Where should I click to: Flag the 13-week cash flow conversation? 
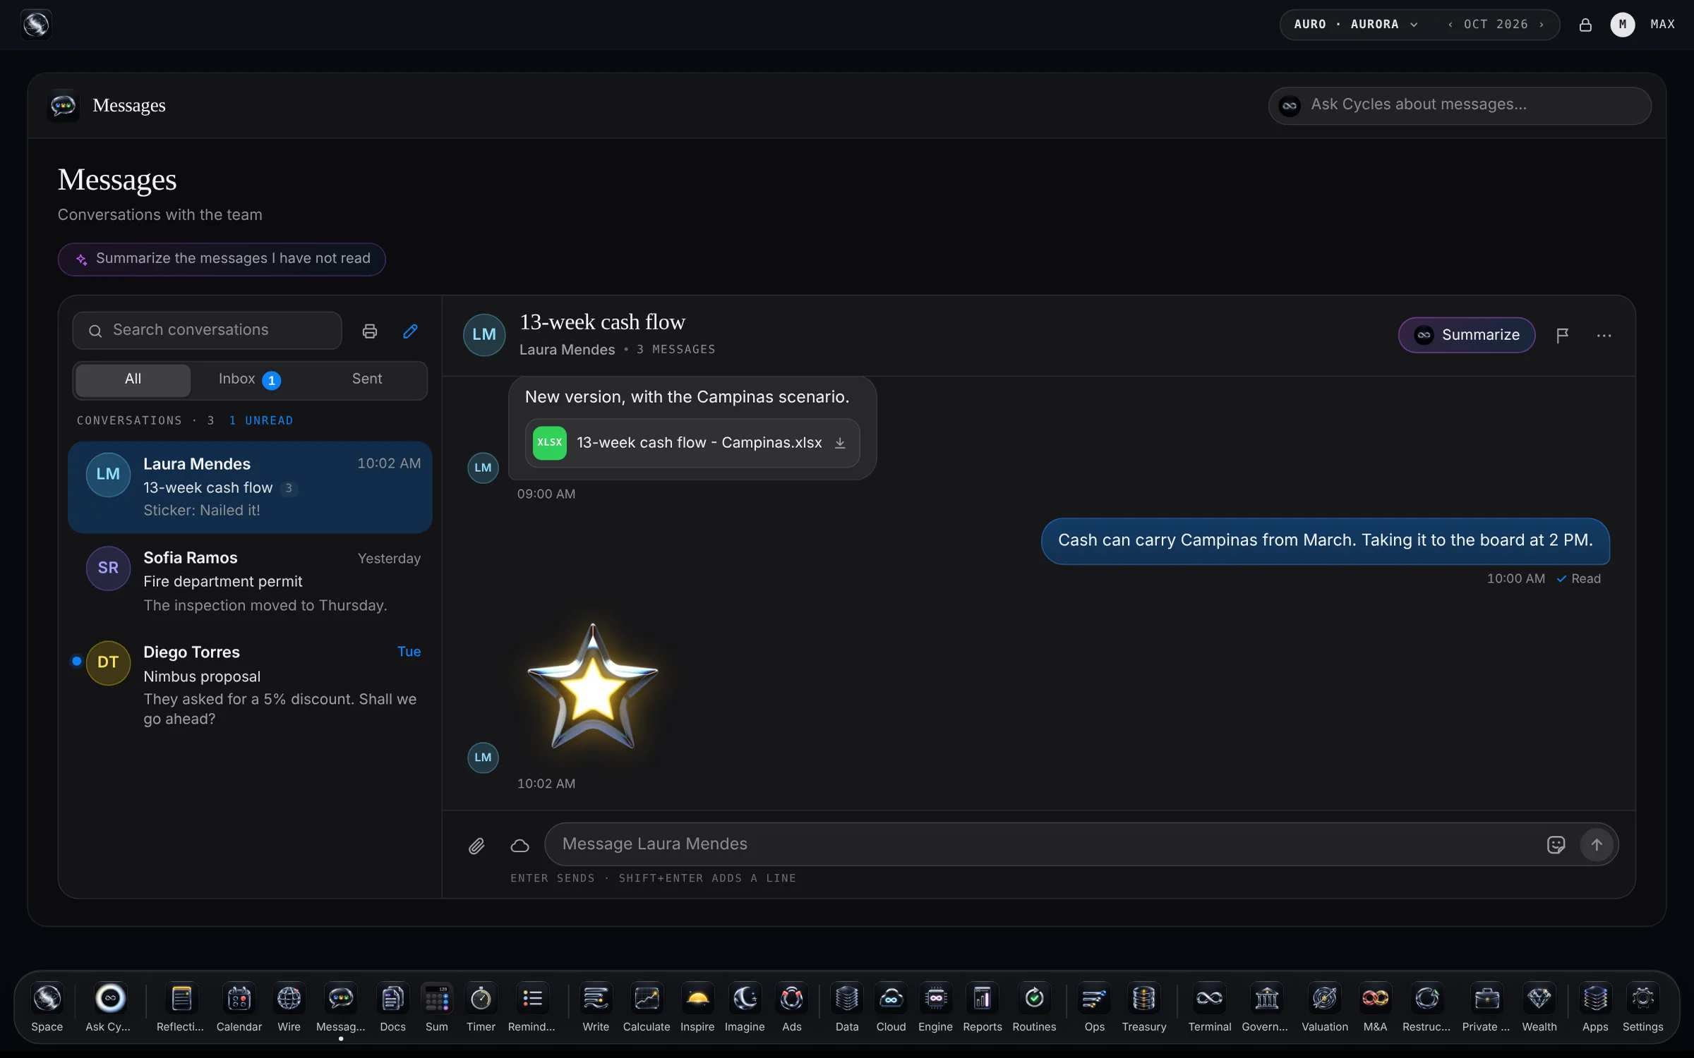(1563, 335)
